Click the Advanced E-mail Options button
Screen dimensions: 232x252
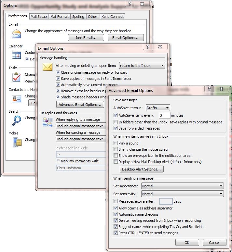(x=80, y=105)
